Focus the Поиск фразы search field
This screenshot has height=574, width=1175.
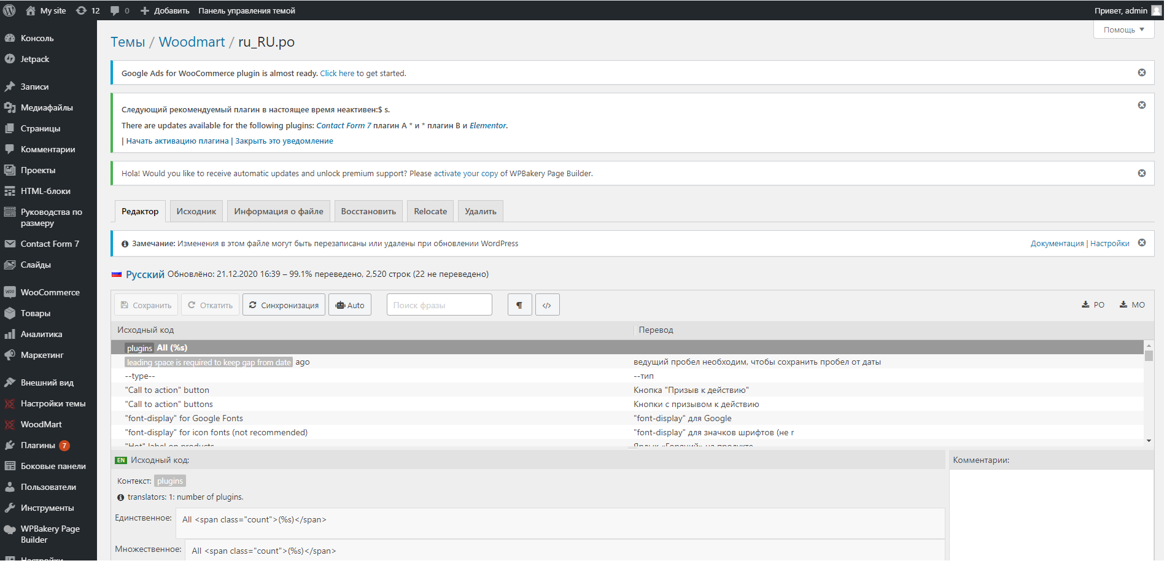click(440, 305)
